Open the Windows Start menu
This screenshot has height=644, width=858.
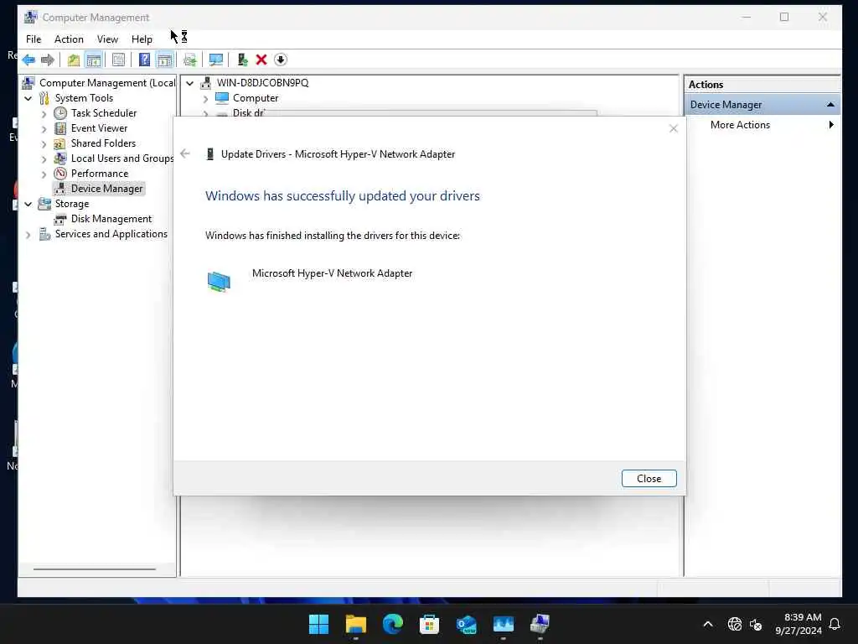[318, 624]
